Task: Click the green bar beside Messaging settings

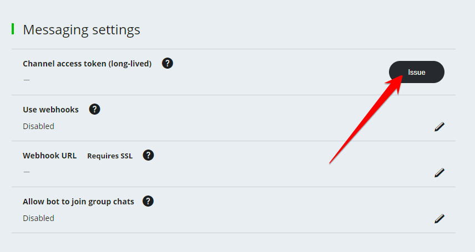Action: (x=13, y=29)
